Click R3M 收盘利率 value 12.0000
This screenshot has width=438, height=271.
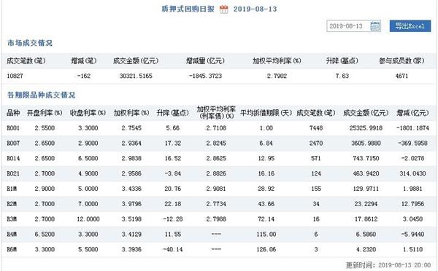[88, 219]
